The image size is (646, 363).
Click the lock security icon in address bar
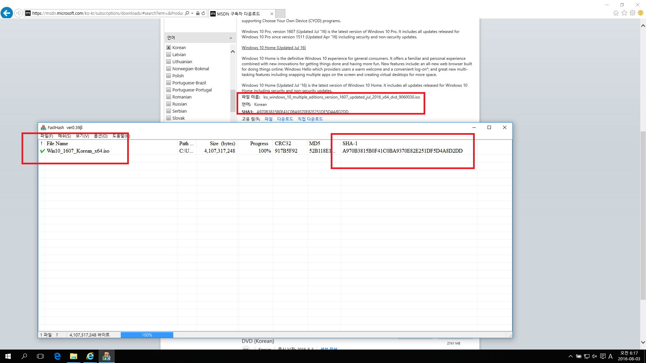198,13
